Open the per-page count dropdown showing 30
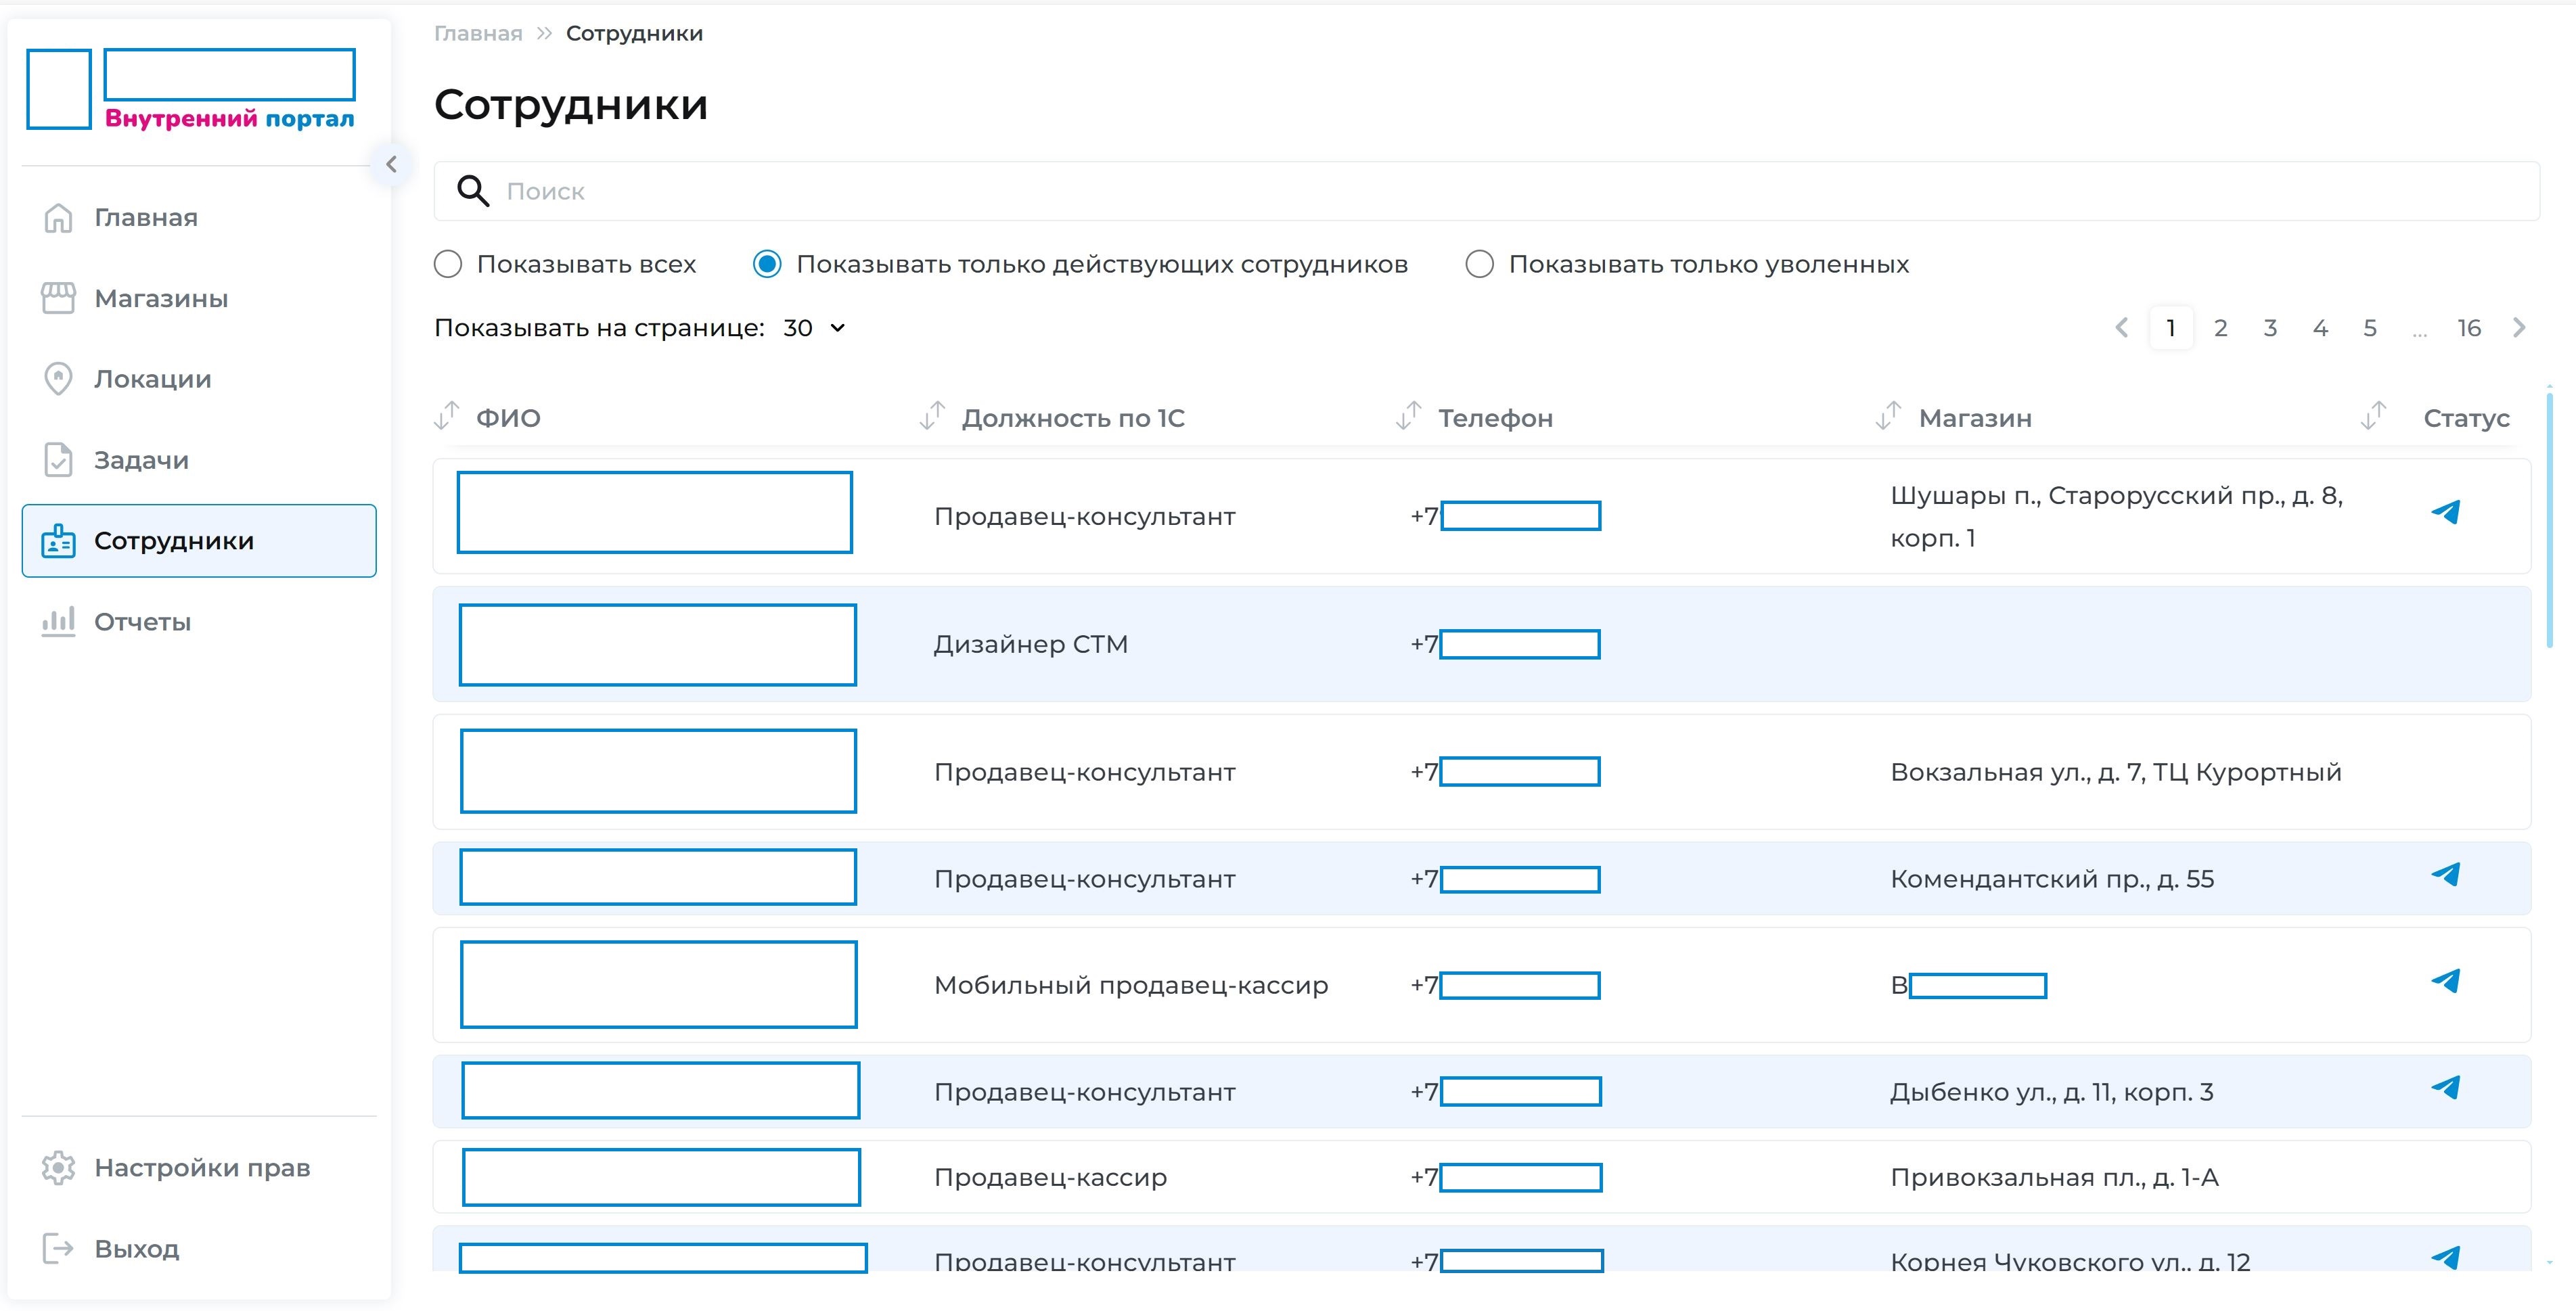 pos(814,328)
